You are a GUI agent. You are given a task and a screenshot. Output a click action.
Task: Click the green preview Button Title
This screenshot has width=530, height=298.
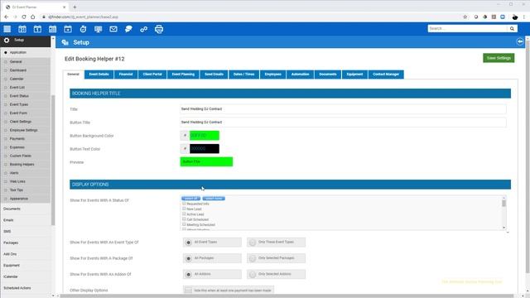pyautogui.click(x=206, y=162)
